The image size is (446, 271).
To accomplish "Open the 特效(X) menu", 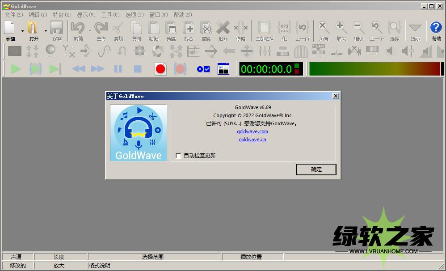I will pos(62,15).
